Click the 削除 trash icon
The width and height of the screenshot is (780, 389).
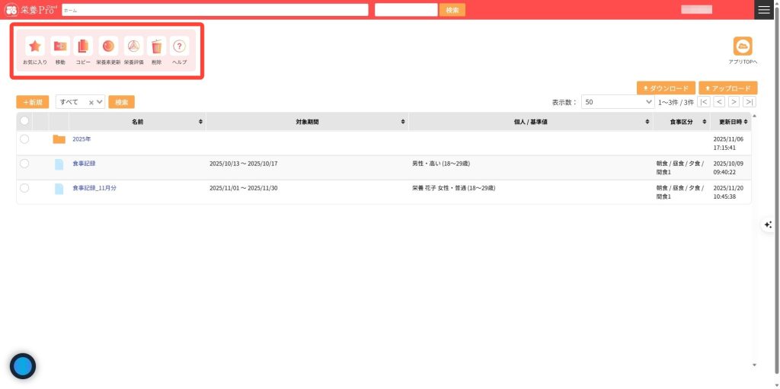pos(156,46)
